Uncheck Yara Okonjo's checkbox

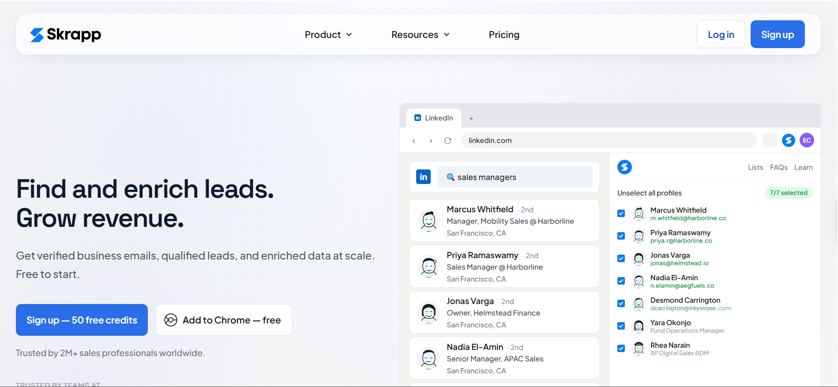[621, 326]
